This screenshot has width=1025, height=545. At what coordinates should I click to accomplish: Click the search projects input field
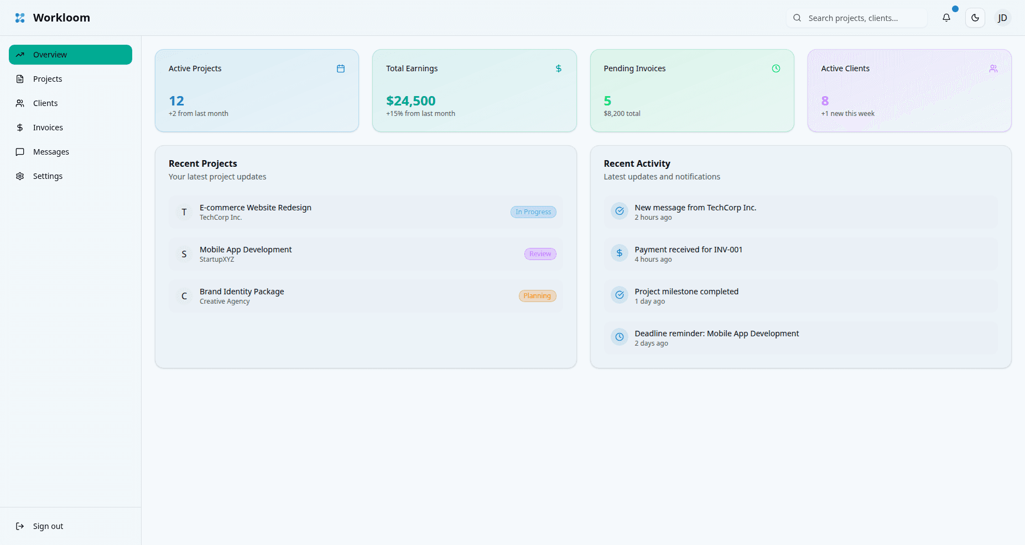coord(856,18)
